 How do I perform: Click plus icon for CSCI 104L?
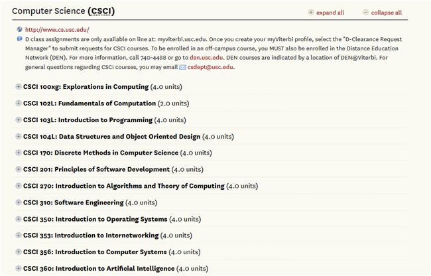pyautogui.click(x=18, y=137)
